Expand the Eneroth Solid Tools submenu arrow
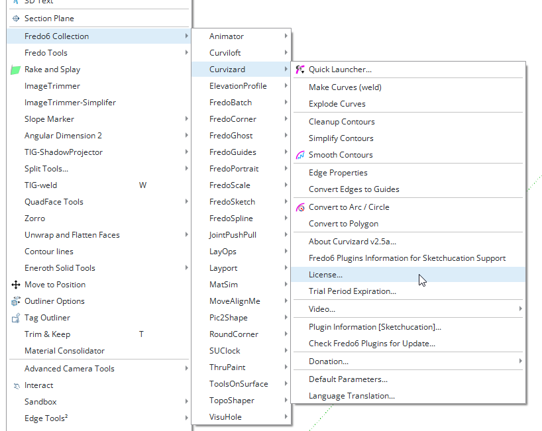 point(186,267)
